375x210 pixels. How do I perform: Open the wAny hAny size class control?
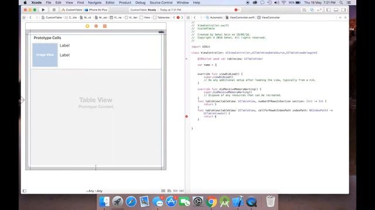(94, 191)
